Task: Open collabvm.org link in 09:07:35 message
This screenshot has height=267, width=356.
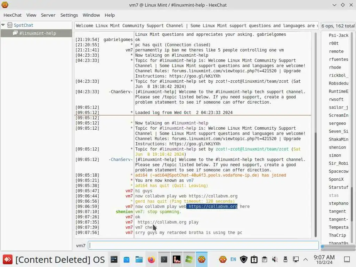Action: 162,222
